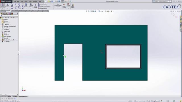Expand the manager pane tabs chevron
Image resolution: width=182 pixels, height=102 pixels.
(x=17, y=14)
